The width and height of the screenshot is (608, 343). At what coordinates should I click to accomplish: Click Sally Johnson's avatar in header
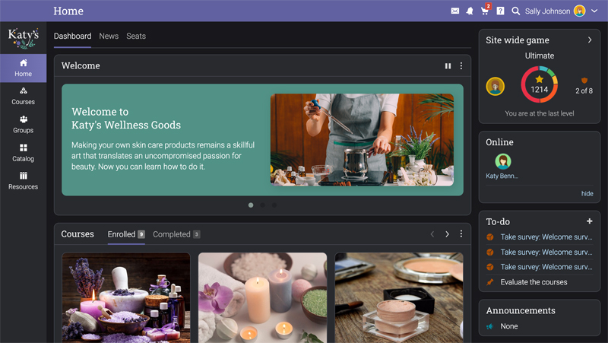click(x=579, y=11)
